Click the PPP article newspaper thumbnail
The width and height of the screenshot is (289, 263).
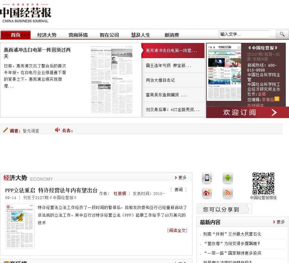click(x=20, y=226)
